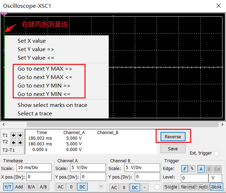Viewport: 226px width, 193px height.
Task: Choose trigger source B
Action: (x=209, y=169)
